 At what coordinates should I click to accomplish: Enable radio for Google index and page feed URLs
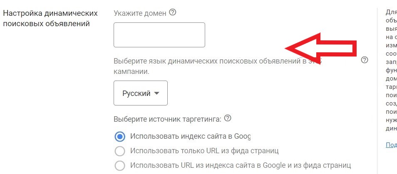pos(120,165)
